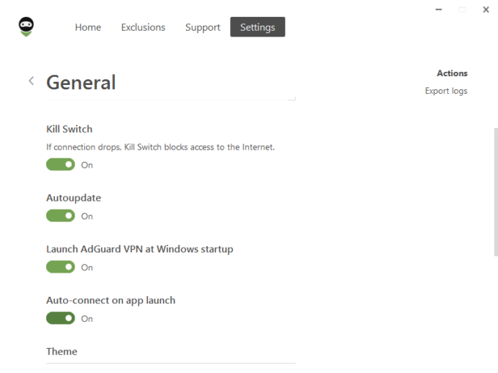Image resolution: width=498 pixels, height=373 pixels.
Task: Click the Actions heading
Action: pyautogui.click(x=452, y=73)
